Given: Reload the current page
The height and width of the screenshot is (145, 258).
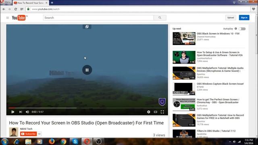Looking at the screenshot, I should pos(16,9).
